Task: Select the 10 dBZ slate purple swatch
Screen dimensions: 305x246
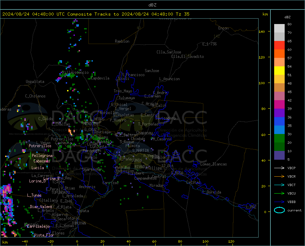Action: coord(279,155)
